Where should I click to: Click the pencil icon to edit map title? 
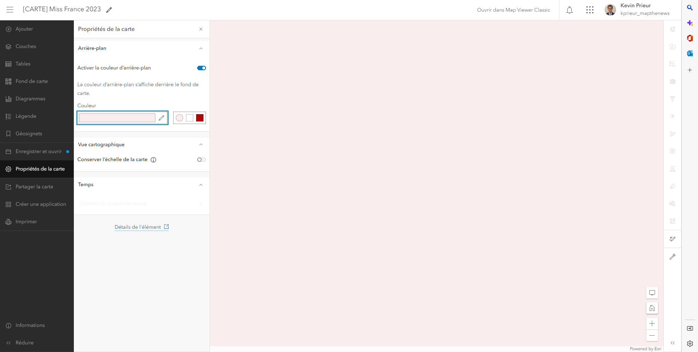109,10
